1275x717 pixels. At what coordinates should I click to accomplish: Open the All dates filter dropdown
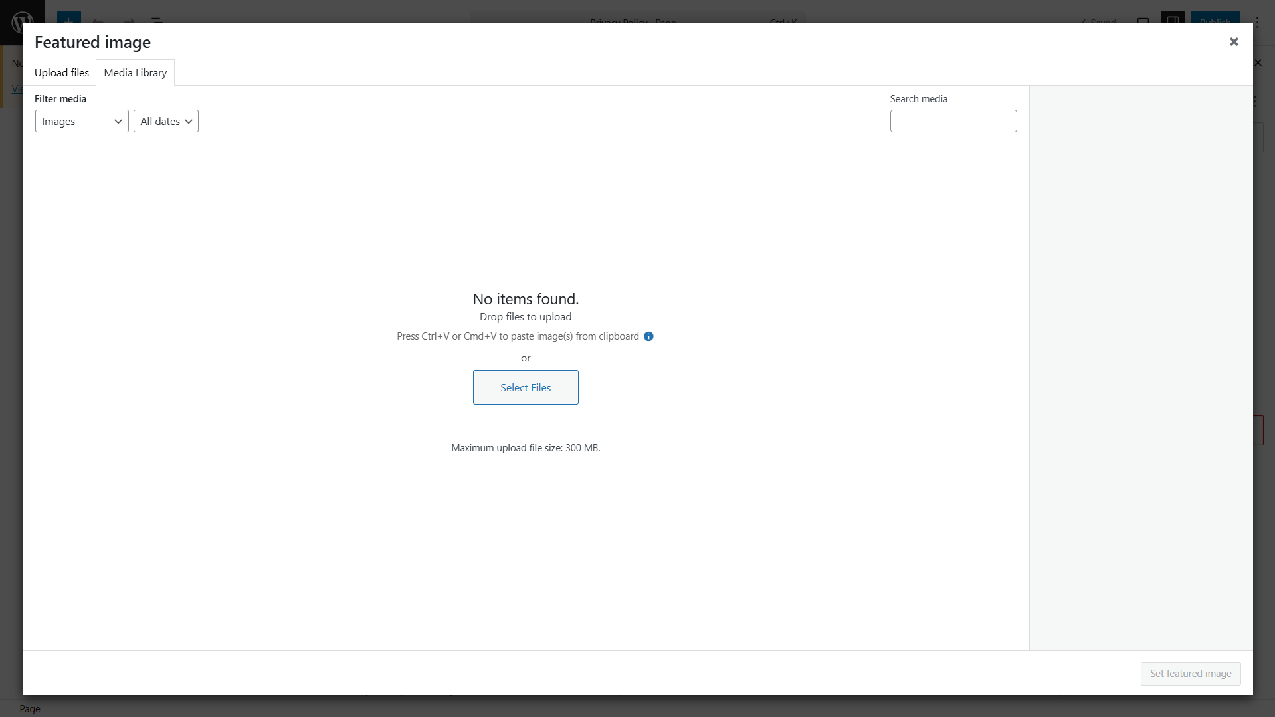[165, 121]
